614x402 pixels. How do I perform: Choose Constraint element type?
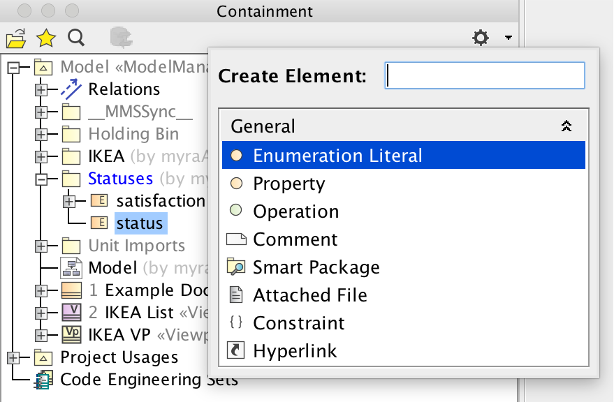(404, 322)
